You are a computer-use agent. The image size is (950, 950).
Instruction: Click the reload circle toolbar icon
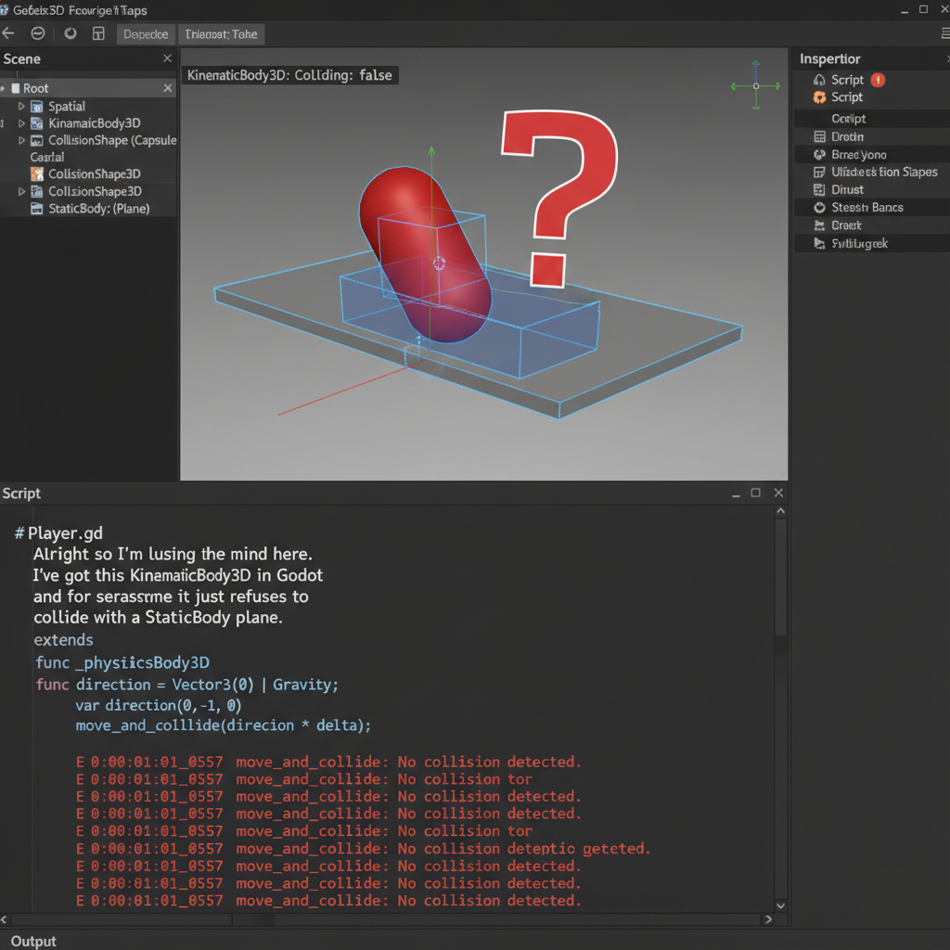(71, 33)
